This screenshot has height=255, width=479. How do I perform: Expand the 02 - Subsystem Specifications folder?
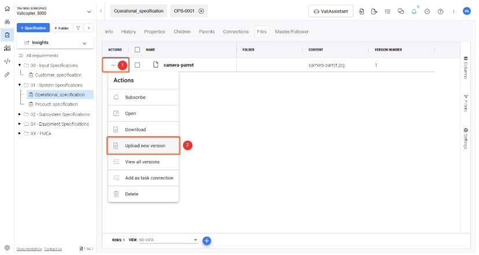20,114
